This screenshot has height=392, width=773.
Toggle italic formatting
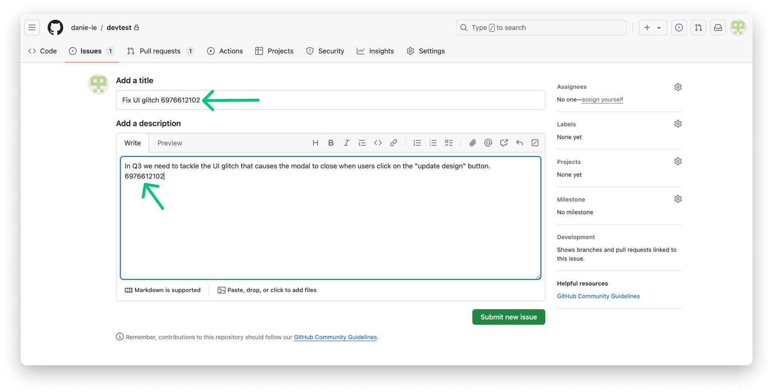click(346, 142)
